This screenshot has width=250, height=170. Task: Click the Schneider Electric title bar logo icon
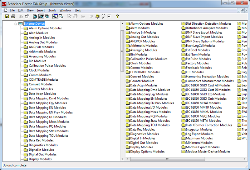tap(4, 4)
